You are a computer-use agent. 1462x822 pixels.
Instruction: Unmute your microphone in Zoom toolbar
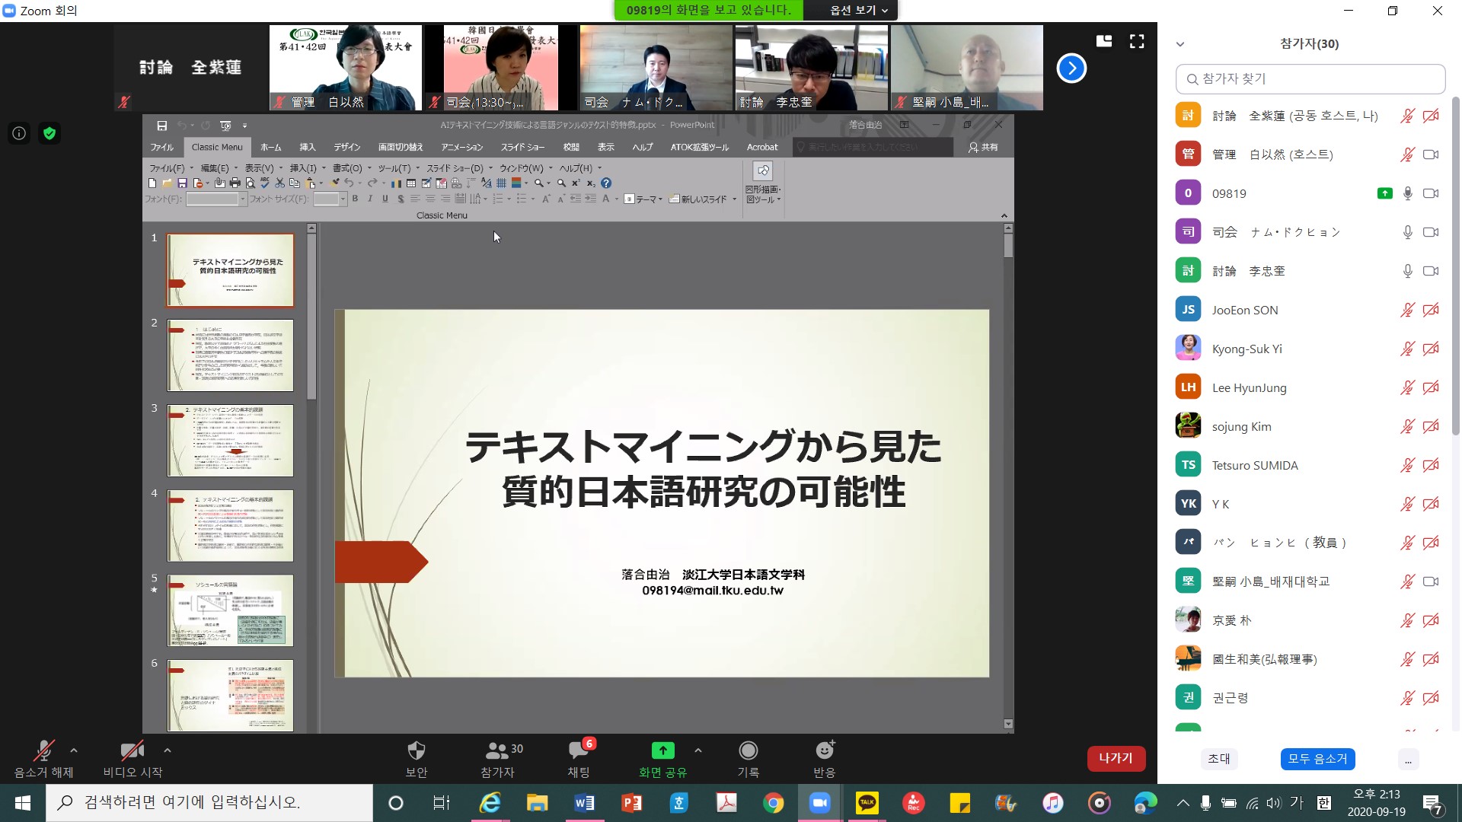pos(43,751)
